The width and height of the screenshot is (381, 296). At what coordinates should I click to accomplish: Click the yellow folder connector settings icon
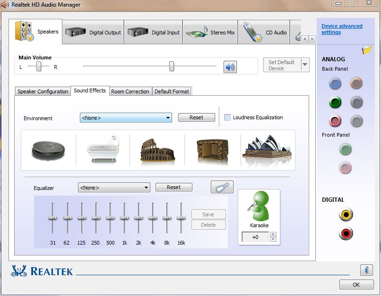tap(367, 50)
